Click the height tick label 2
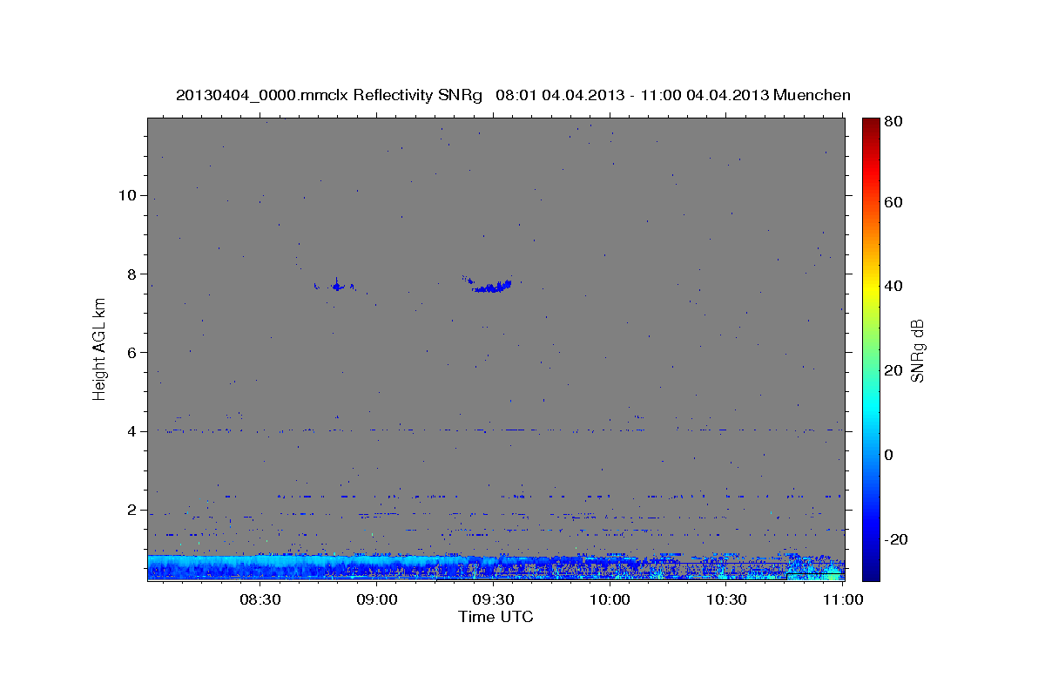1045x697 pixels. click(130, 510)
